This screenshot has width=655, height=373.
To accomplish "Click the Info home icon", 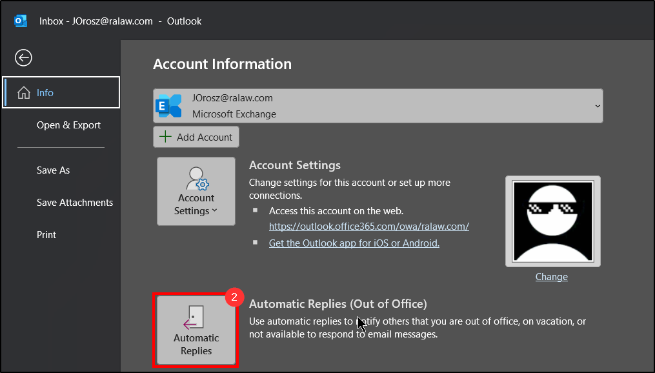I will 24,93.
